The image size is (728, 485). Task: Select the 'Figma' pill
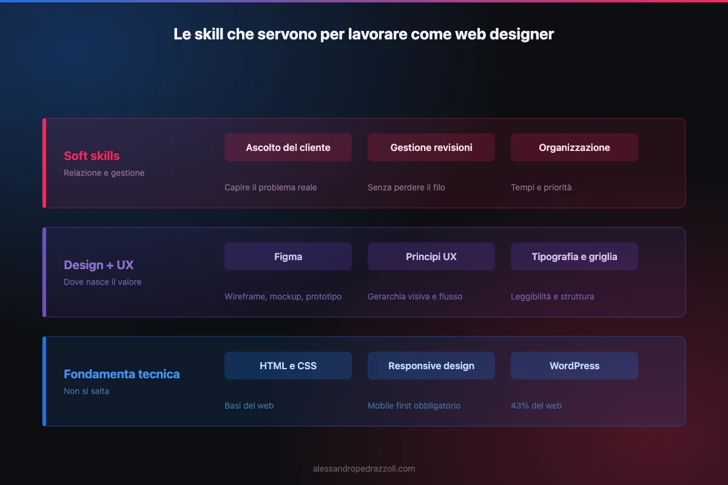click(288, 256)
